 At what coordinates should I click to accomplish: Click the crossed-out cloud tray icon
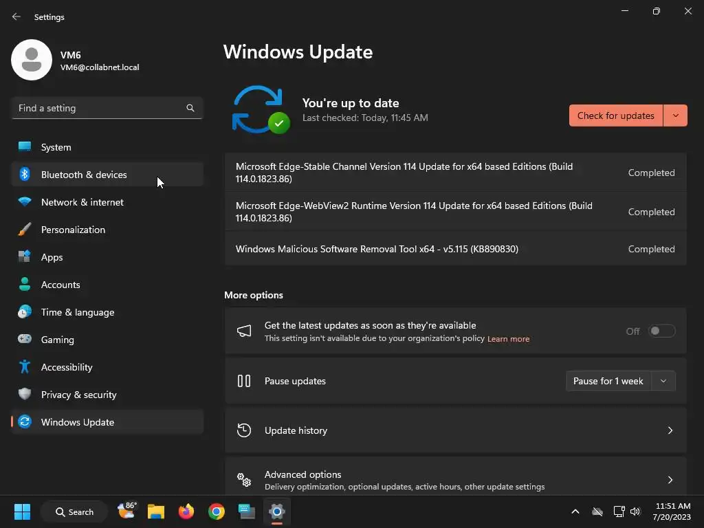pos(597,511)
